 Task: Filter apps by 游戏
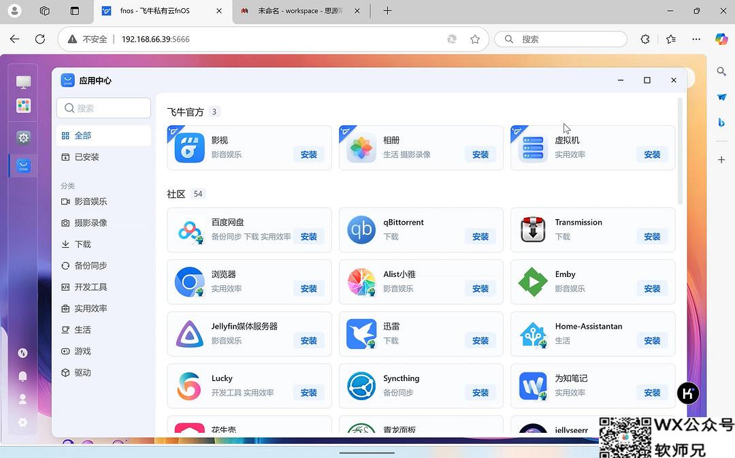[x=103, y=351]
